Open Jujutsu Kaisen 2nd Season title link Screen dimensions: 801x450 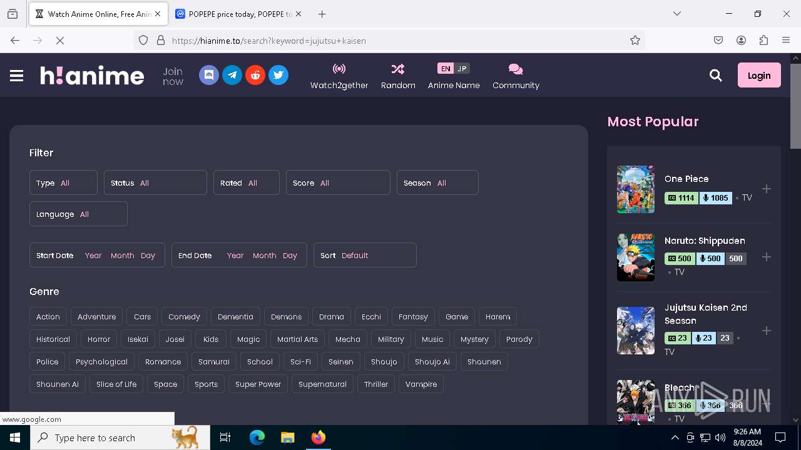[706, 314]
